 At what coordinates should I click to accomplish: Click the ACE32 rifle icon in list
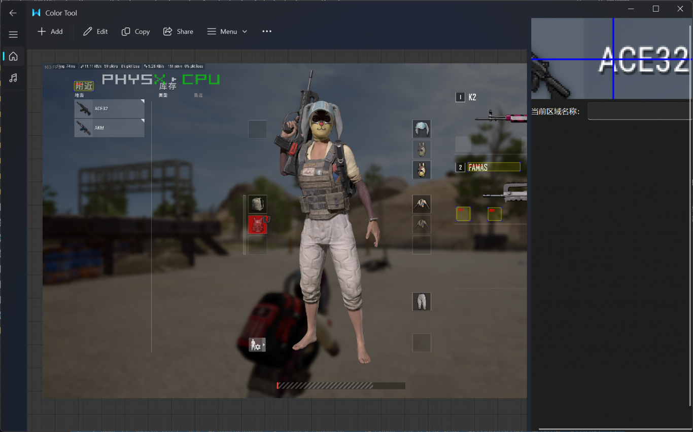[83, 108]
